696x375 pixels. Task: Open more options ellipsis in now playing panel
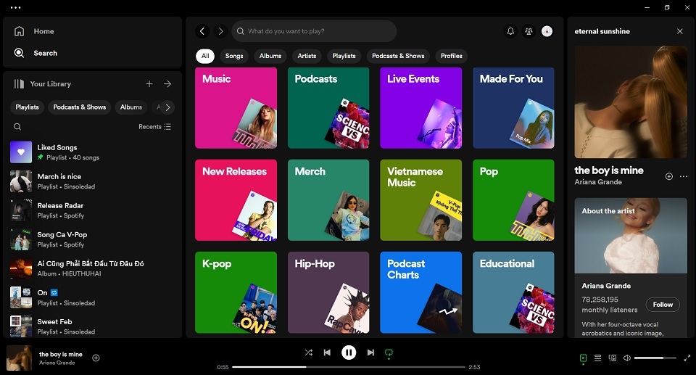point(684,176)
